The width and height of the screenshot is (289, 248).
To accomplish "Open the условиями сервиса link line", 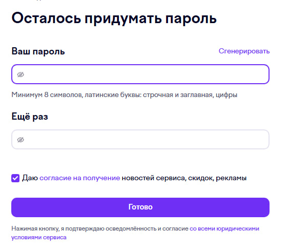I will (x=39, y=237).
